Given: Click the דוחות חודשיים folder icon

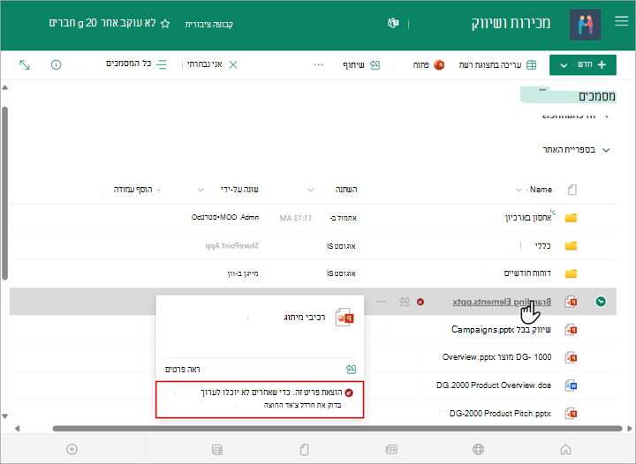Looking at the screenshot, I should tap(572, 273).
